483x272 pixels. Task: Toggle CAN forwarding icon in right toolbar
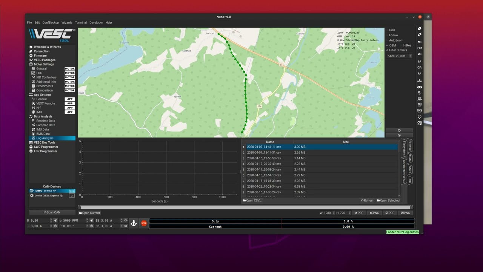click(419, 123)
